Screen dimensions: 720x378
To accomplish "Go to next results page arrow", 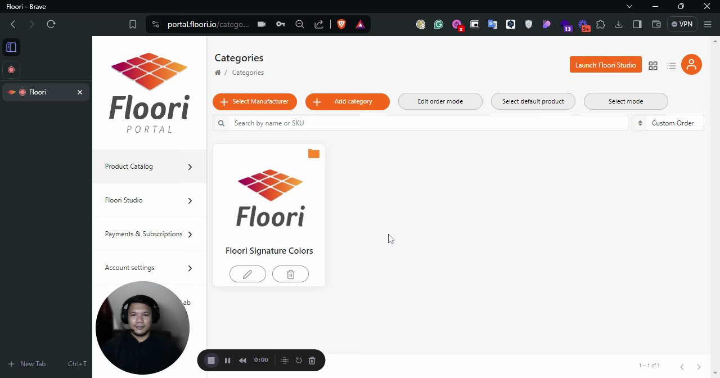I will pyautogui.click(x=699, y=367).
